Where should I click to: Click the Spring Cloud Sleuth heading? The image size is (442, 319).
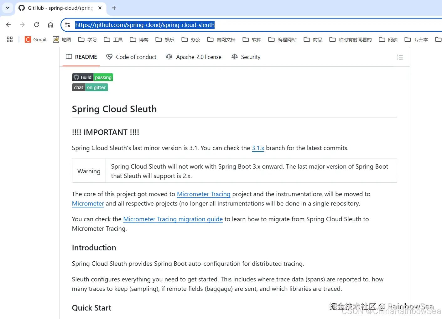pos(114,109)
